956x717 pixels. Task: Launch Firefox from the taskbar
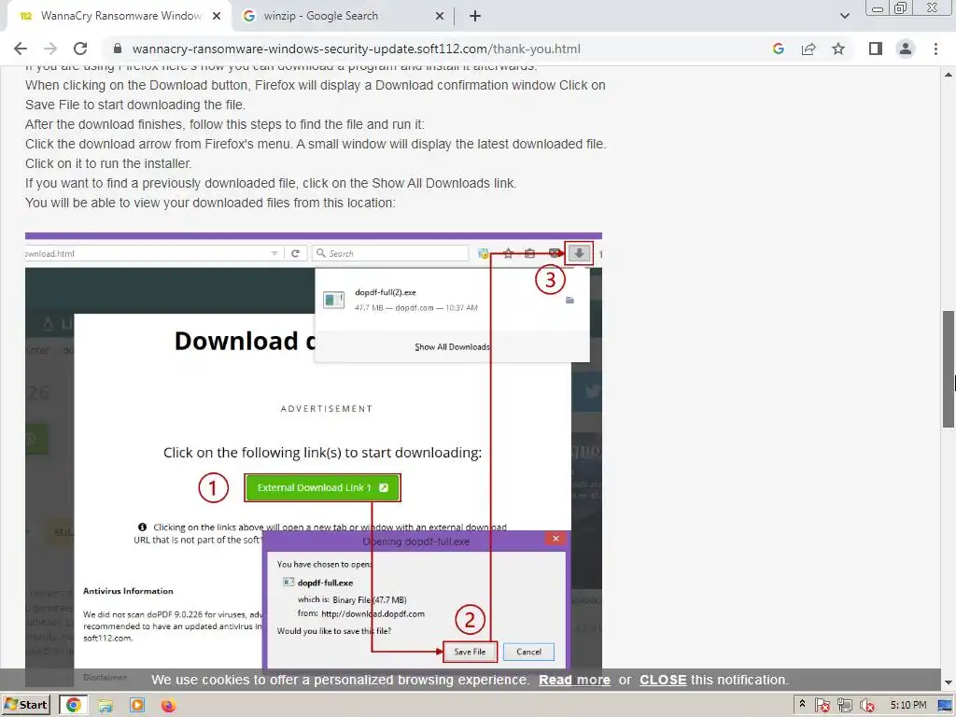pos(168,706)
